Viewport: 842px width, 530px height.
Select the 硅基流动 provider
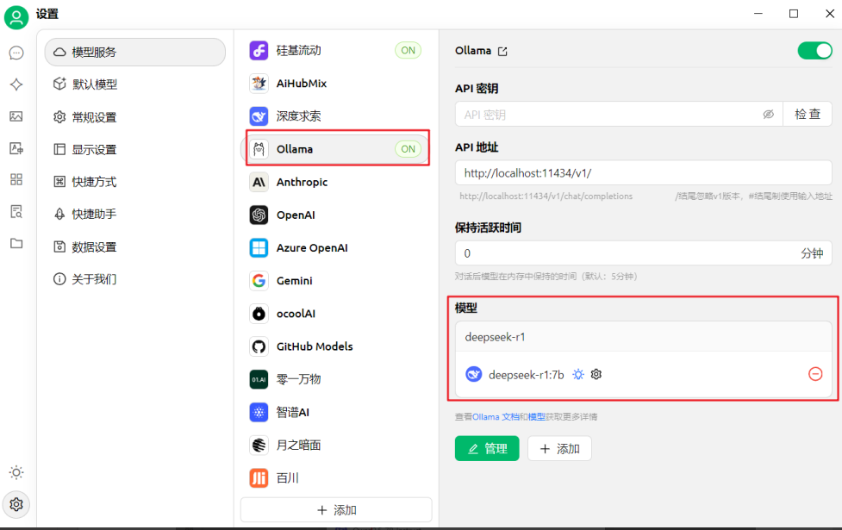click(336, 51)
